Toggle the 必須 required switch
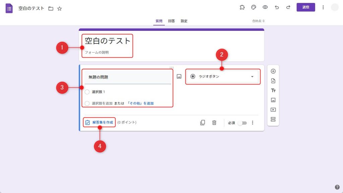The image size is (343, 193). click(243, 123)
